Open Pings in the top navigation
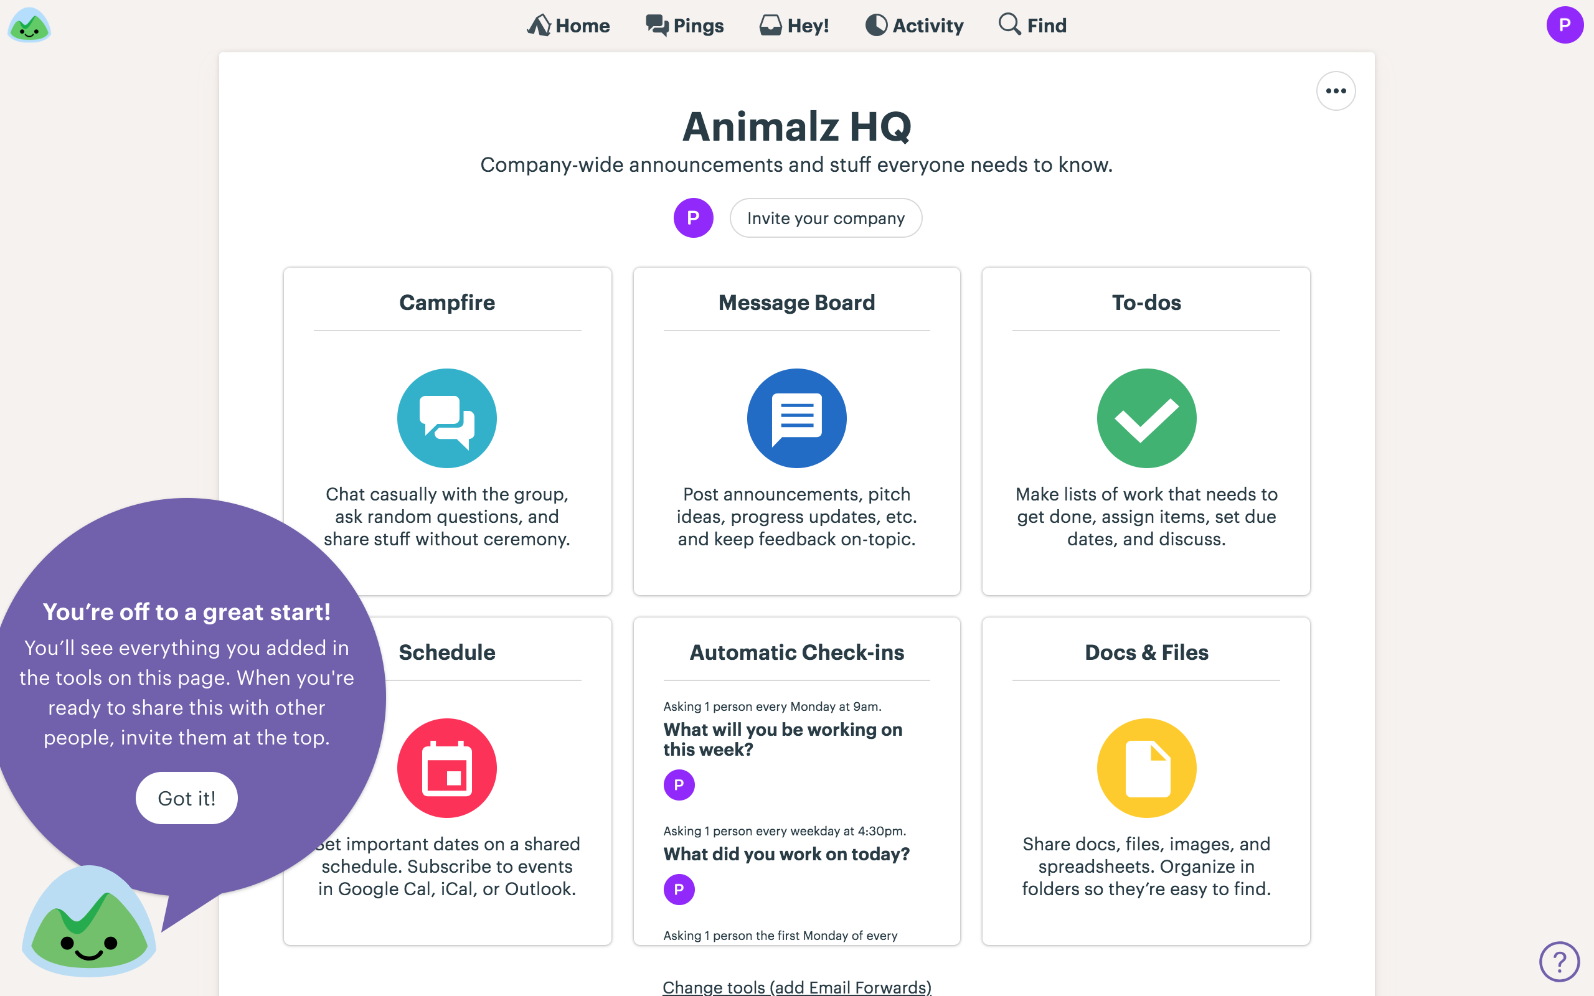This screenshot has height=996, width=1594. [x=684, y=25]
